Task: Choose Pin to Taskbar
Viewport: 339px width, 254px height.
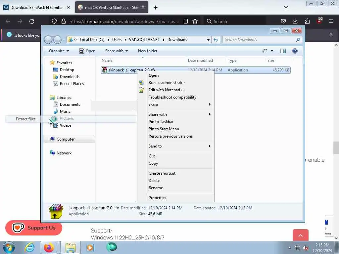Action: [176, 122]
